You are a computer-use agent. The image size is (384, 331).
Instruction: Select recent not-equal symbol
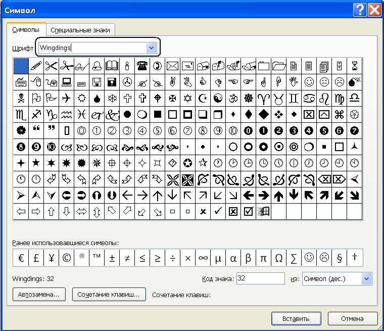(127, 258)
